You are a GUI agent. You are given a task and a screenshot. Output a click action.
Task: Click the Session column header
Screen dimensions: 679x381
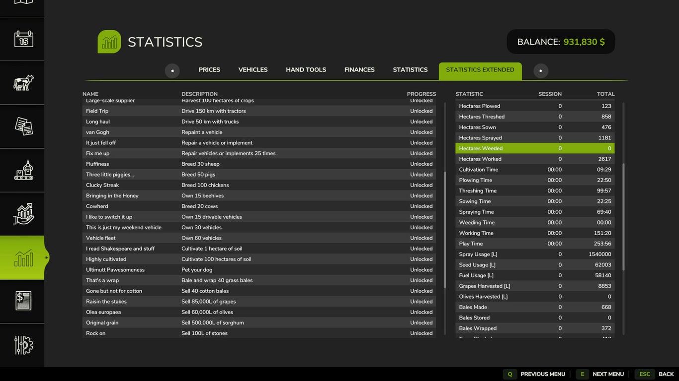click(550, 94)
